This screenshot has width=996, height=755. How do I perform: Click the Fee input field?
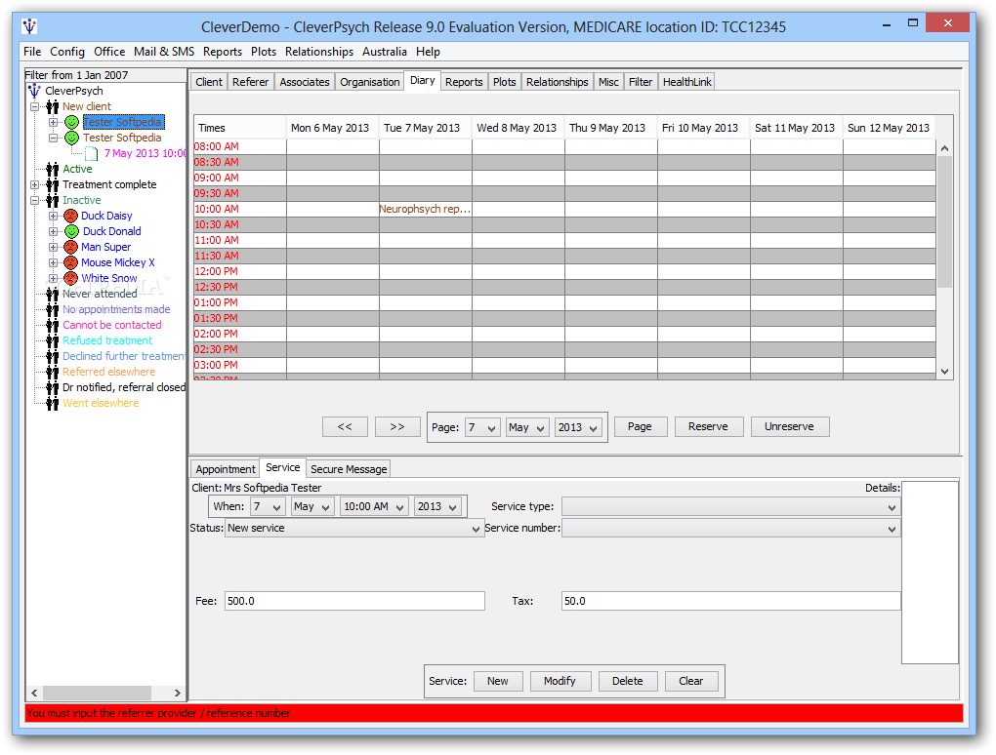point(354,602)
